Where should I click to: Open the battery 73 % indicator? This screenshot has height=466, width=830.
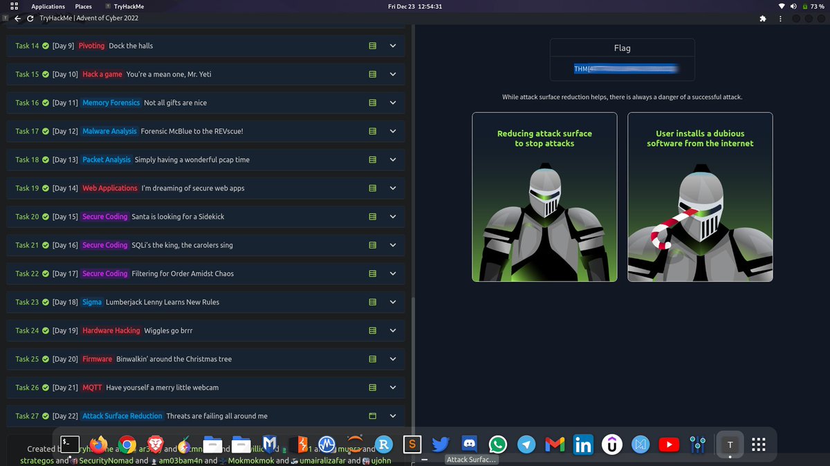pos(813,6)
